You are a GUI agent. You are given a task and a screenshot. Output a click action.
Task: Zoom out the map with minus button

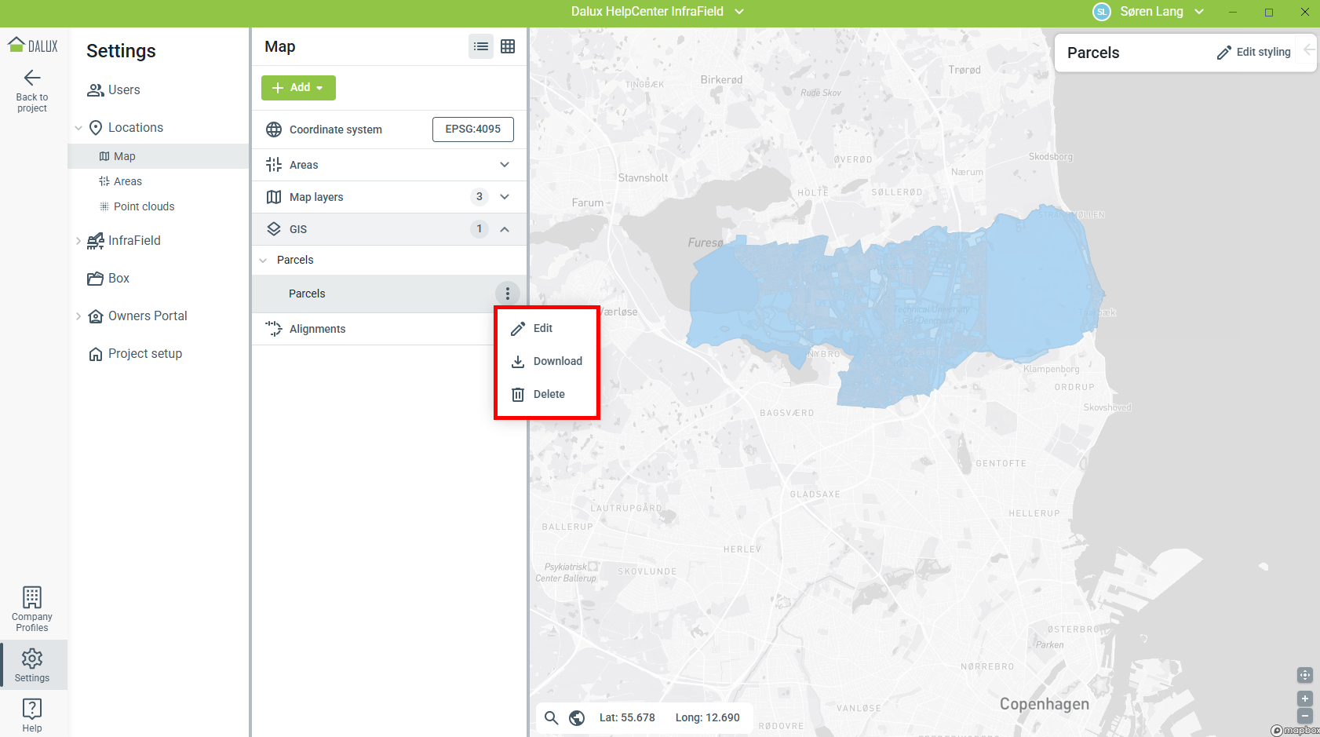[1304, 715]
